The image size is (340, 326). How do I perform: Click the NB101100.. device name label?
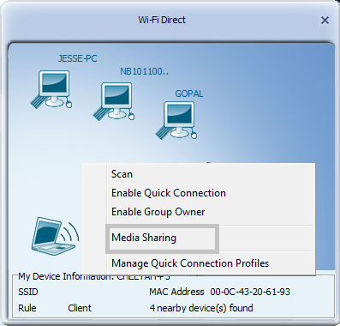pos(144,71)
